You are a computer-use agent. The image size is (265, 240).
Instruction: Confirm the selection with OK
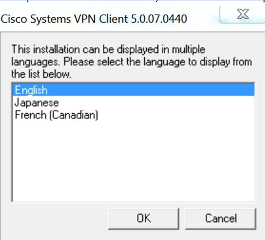(x=144, y=218)
